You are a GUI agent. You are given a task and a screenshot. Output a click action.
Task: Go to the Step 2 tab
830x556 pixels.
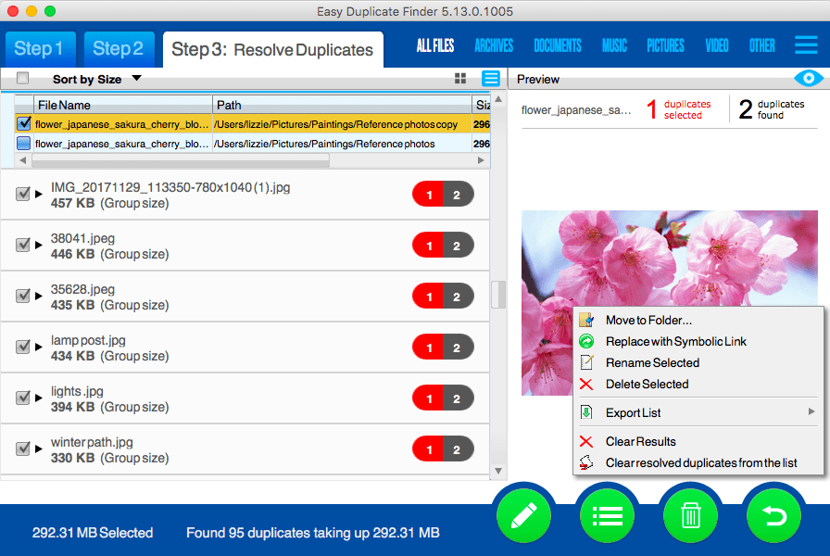click(x=119, y=49)
